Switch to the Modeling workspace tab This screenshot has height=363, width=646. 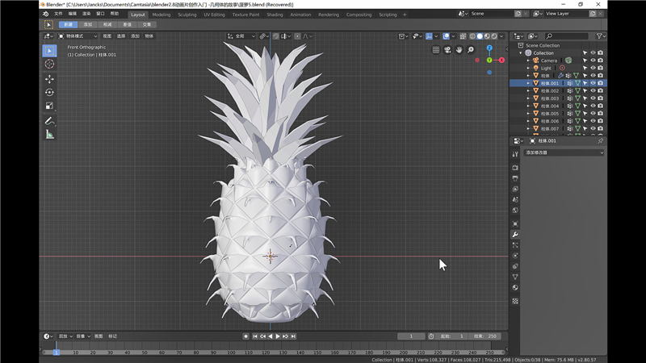click(x=161, y=15)
